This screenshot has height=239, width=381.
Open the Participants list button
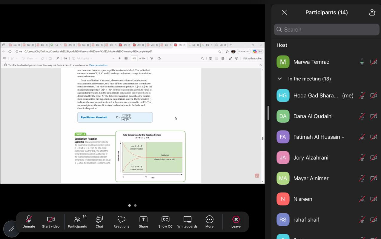[77, 222]
